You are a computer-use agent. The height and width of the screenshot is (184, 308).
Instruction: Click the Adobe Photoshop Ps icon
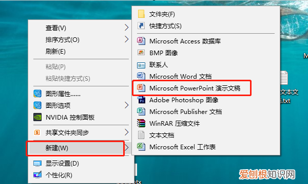[x=142, y=100]
